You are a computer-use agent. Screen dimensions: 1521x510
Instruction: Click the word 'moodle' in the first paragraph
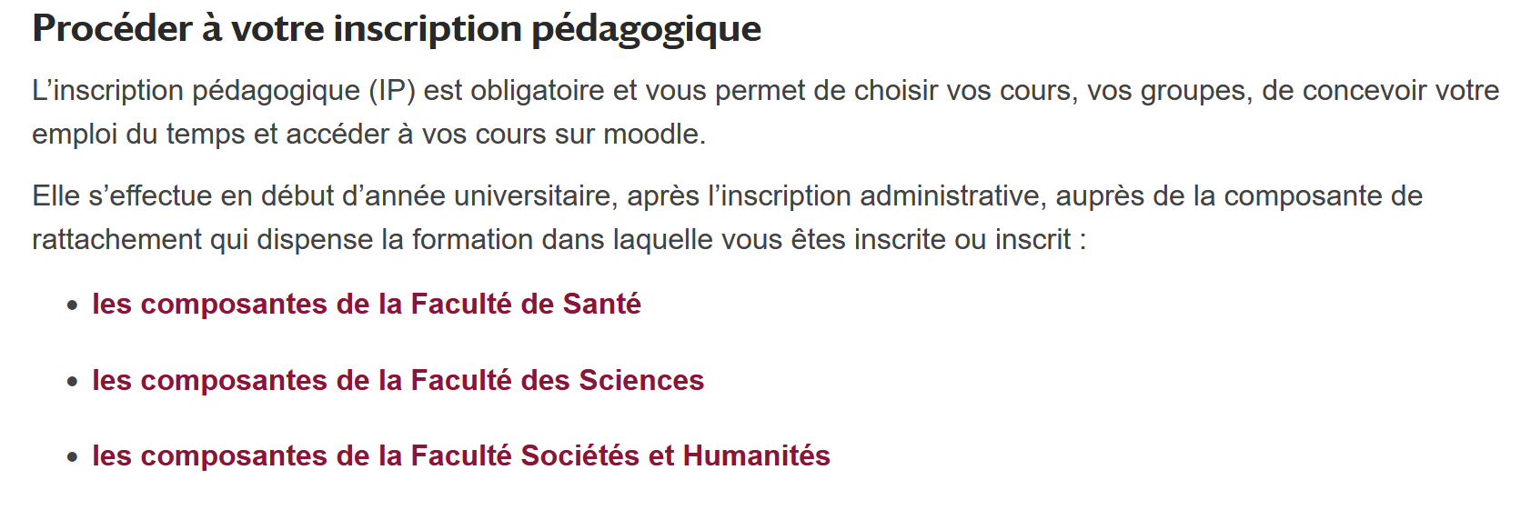pos(650,135)
